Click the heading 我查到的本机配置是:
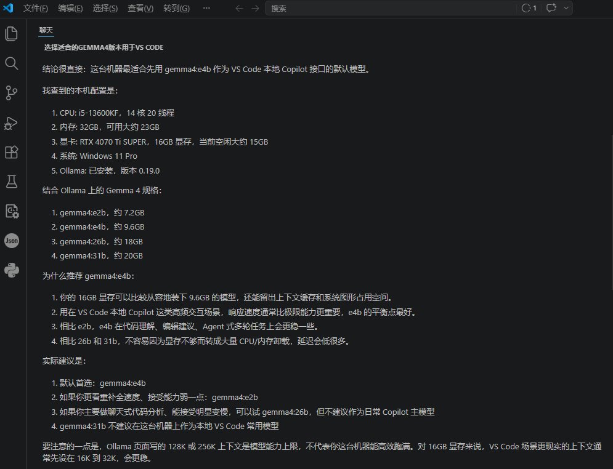Image resolution: width=613 pixels, height=469 pixels. click(80, 91)
